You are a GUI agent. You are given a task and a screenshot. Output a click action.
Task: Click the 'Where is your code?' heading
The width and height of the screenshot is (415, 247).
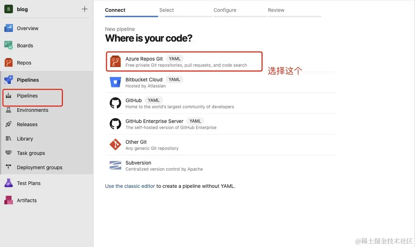point(149,38)
